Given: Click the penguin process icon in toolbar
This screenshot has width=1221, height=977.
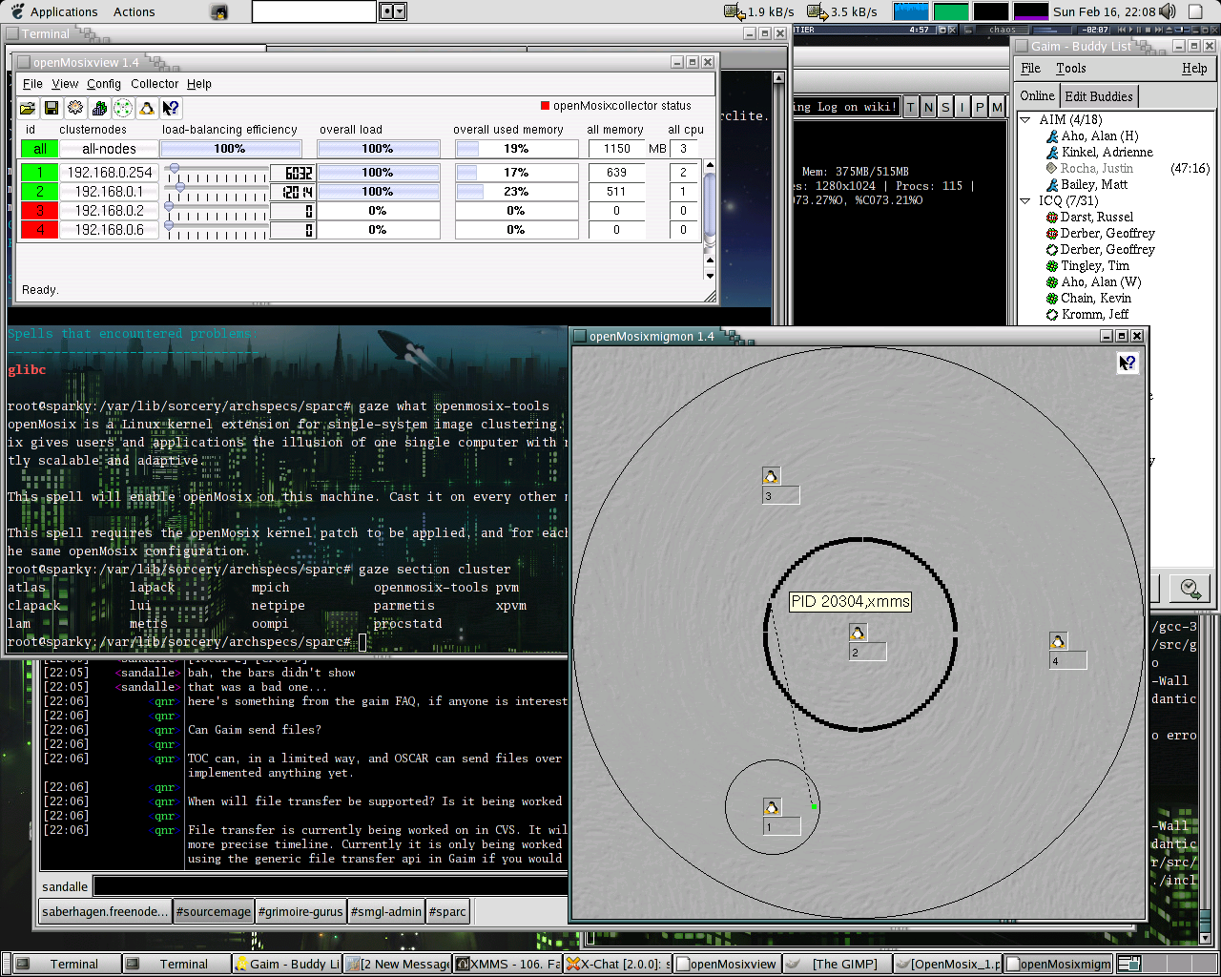Looking at the screenshot, I should point(147,109).
